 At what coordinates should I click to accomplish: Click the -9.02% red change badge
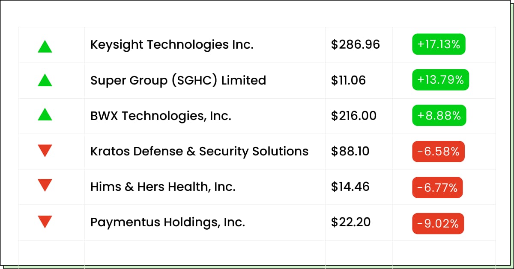tap(438, 223)
